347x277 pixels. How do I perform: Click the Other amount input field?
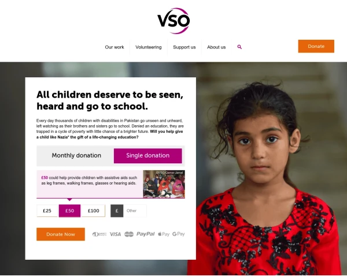(135, 211)
